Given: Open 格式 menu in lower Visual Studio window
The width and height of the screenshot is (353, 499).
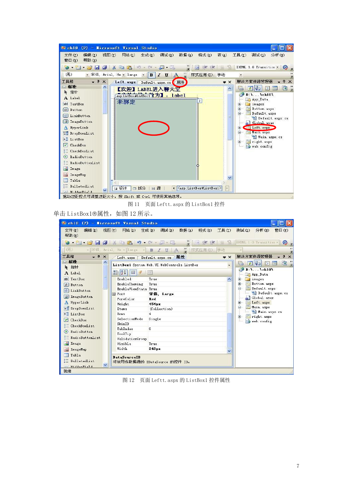Looking at the screenshot, I should click(x=205, y=230).
